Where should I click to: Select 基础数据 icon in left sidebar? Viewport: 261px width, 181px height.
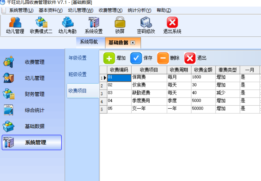click(8, 126)
